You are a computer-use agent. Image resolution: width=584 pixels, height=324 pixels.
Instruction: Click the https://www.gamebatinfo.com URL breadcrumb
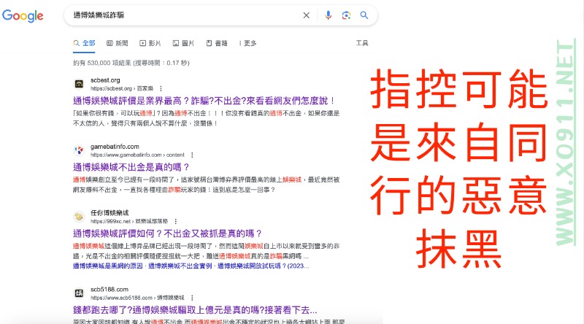pyautogui.click(x=137, y=155)
